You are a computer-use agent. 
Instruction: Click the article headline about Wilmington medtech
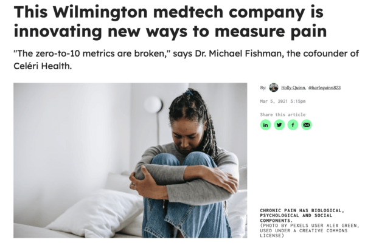click(x=170, y=21)
